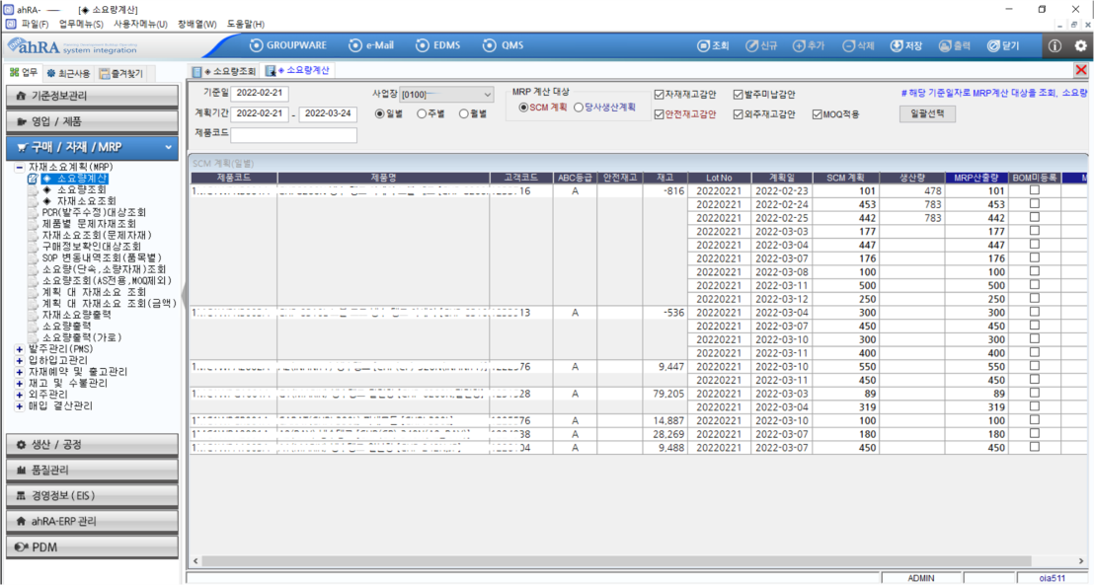Toggle MOQ적용 checkbox
Image resolution: width=1094 pixels, height=585 pixels.
click(x=817, y=114)
